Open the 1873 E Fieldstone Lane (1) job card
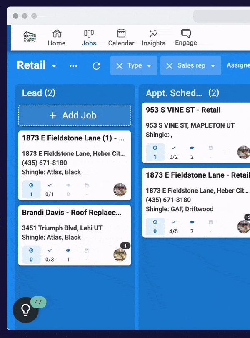250x338 pixels. coord(73,138)
